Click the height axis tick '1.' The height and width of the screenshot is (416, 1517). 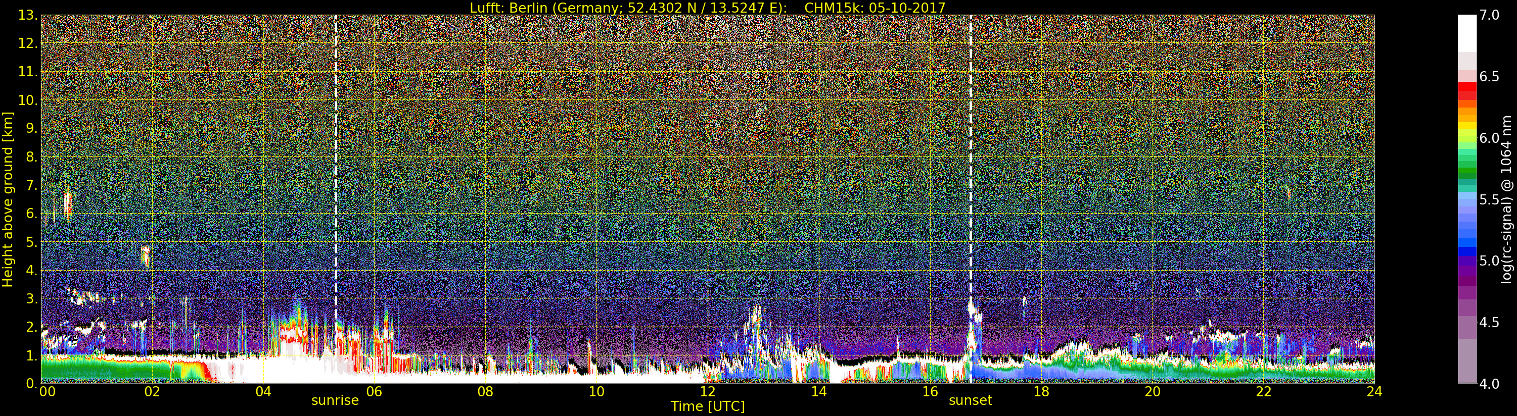(x=31, y=355)
